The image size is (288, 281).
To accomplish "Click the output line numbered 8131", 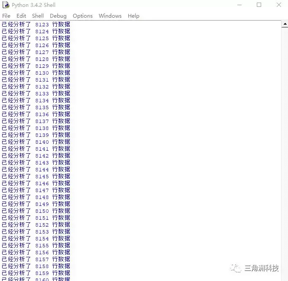I will click(x=36, y=79).
